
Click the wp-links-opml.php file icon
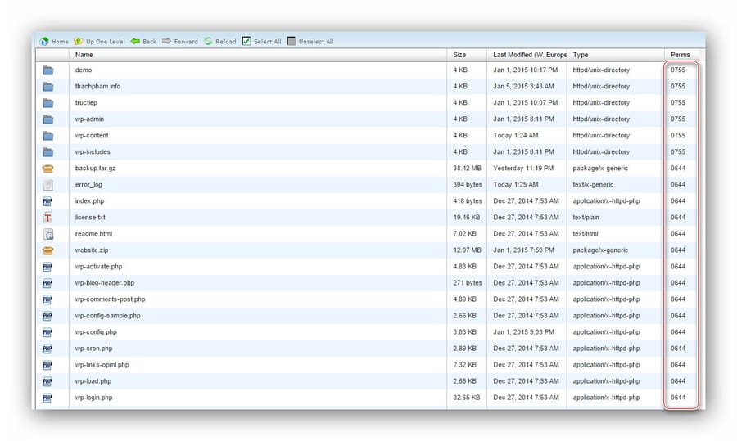(x=47, y=366)
